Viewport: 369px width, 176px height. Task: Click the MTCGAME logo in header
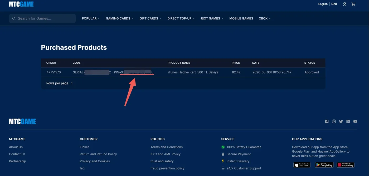[x=21, y=4]
